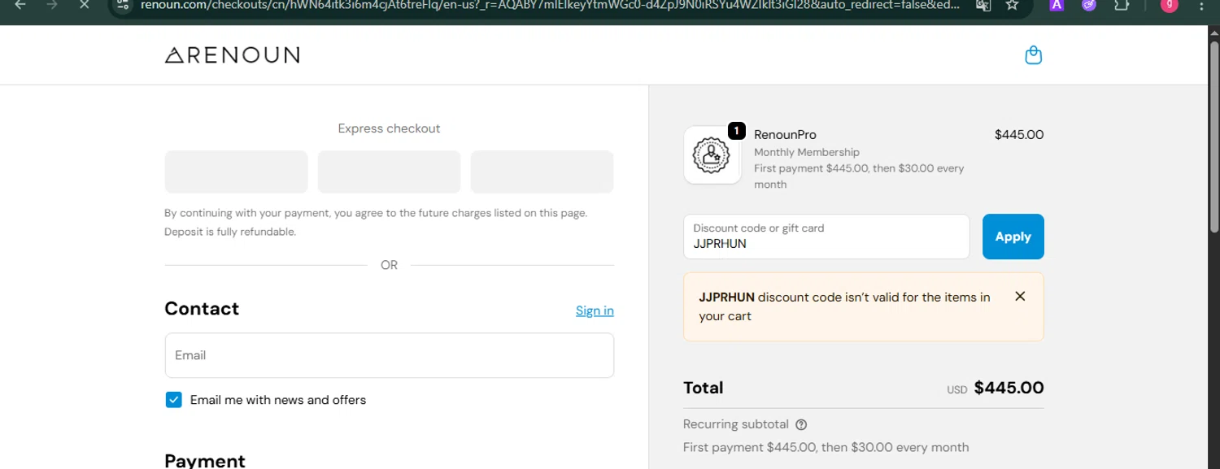The image size is (1220, 469).
Task: Open the Extensions puzzle icon
Action: click(x=1122, y=5)
